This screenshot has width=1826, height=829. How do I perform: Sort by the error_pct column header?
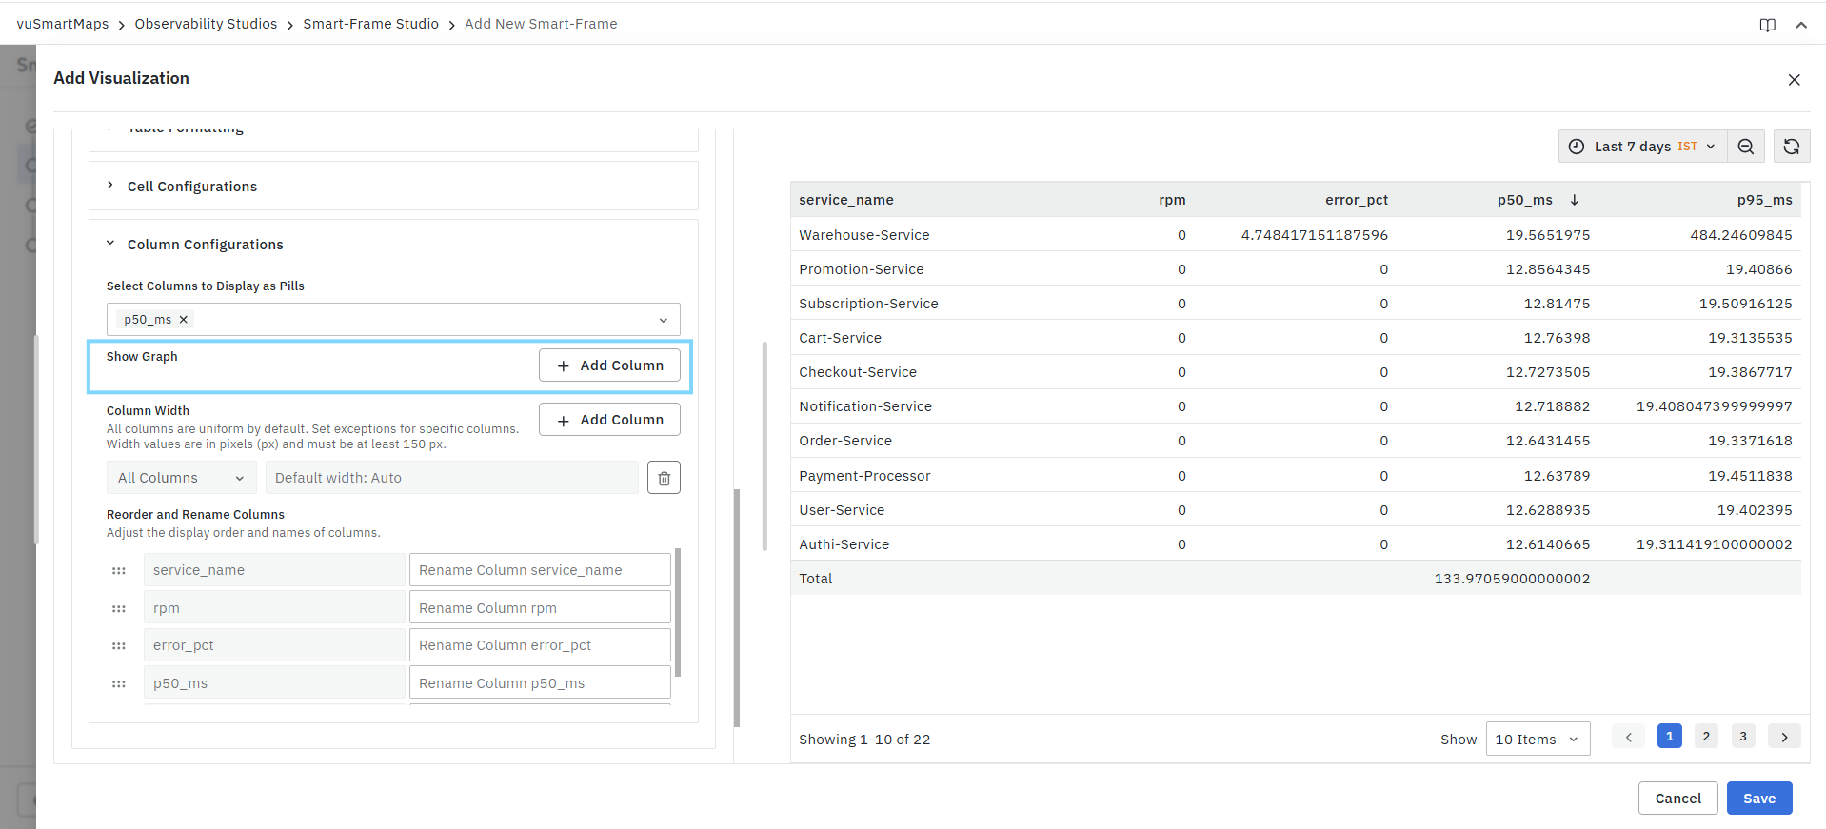pyautogui.click(x=1357, y=200)
